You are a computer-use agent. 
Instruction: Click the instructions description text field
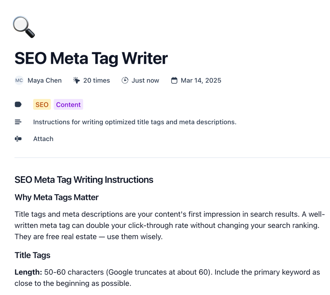(135, 122)
